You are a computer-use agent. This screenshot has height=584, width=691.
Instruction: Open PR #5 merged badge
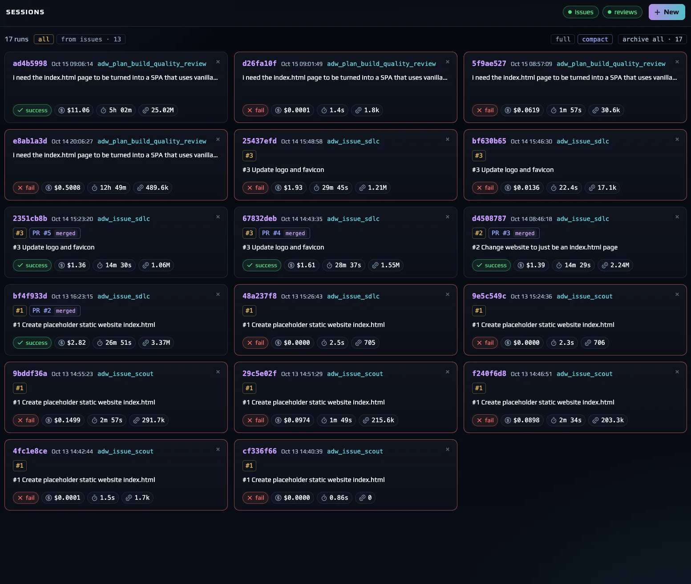tap(55, 233)
